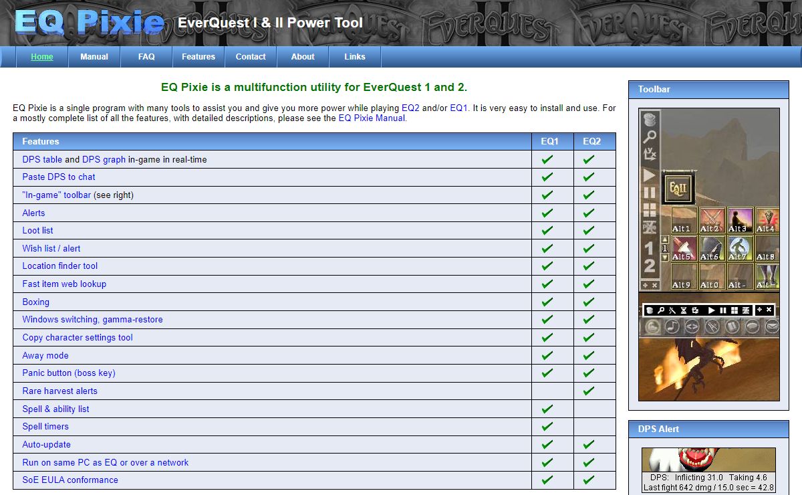Open the Loot list link
802x495 pixels.
click(37, 230)
